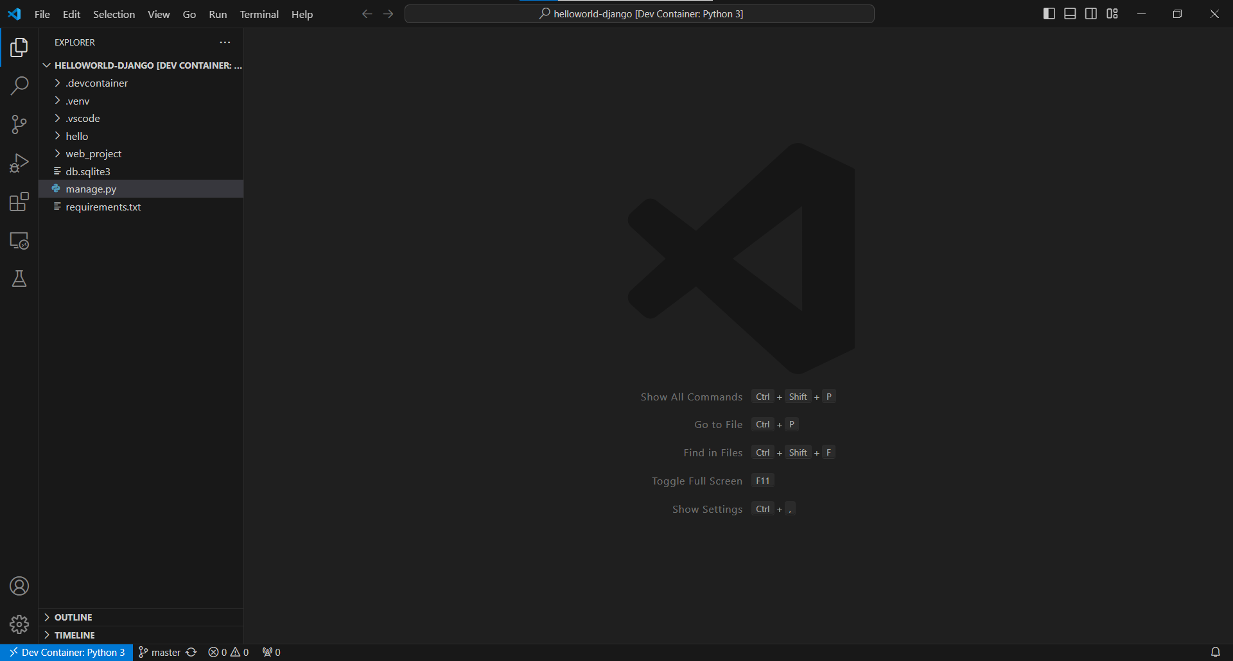Toggle the primary side bar visibility
The image size is (1233, 661).
1049,13
